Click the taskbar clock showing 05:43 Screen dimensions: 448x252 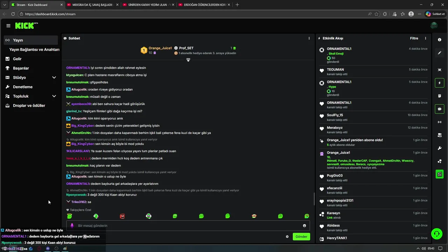[x=431, y=248]
